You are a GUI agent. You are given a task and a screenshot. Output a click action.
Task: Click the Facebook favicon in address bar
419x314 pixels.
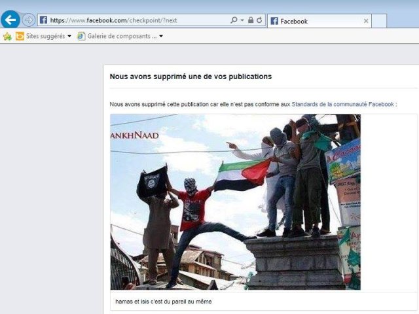(x=44, y=20)
